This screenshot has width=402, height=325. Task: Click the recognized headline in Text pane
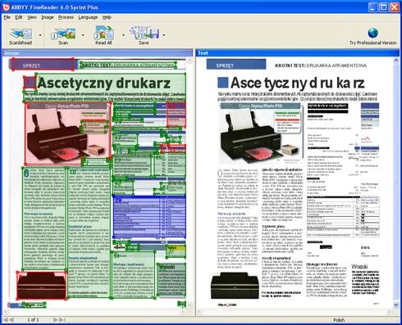[x=298, y=83]
